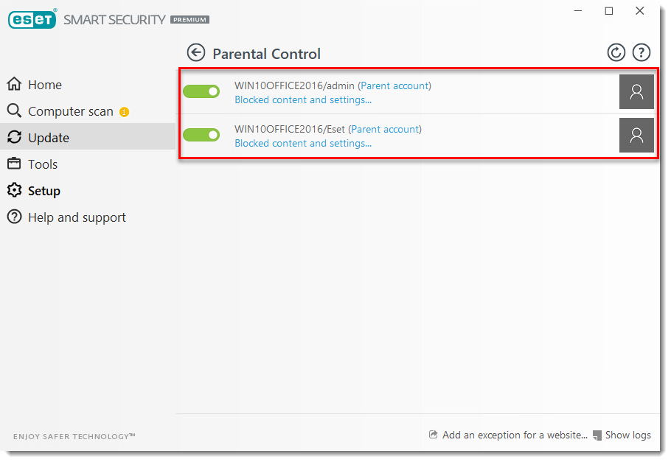Open Setup from the sidebar
The image size is (671, 462).
44,191
